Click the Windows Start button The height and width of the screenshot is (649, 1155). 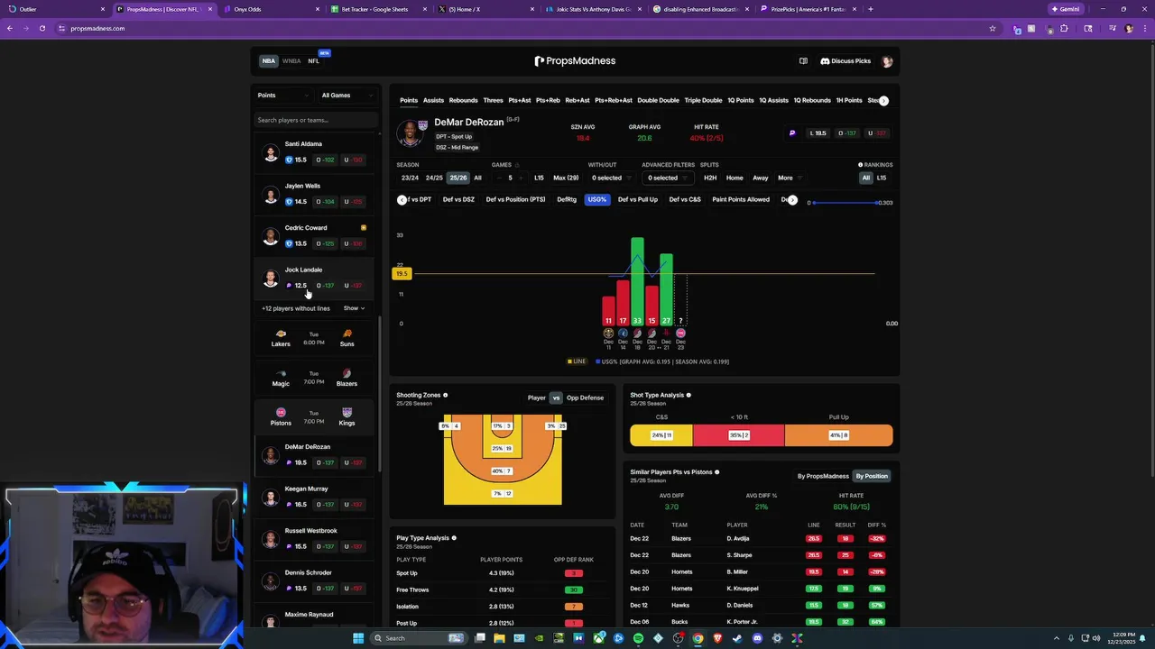click(x=358, y=638)
